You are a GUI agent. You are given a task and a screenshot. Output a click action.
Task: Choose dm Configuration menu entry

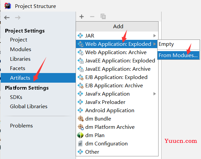pyautogui.click(x=117, y=144)
